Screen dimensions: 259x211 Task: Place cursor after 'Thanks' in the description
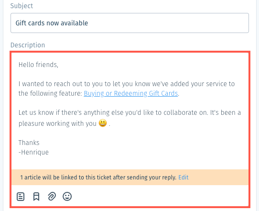click(x=39, y=143)
